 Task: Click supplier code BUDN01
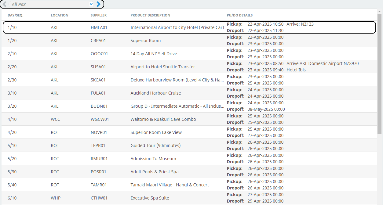pyautogui.click(x=99, y=106)
